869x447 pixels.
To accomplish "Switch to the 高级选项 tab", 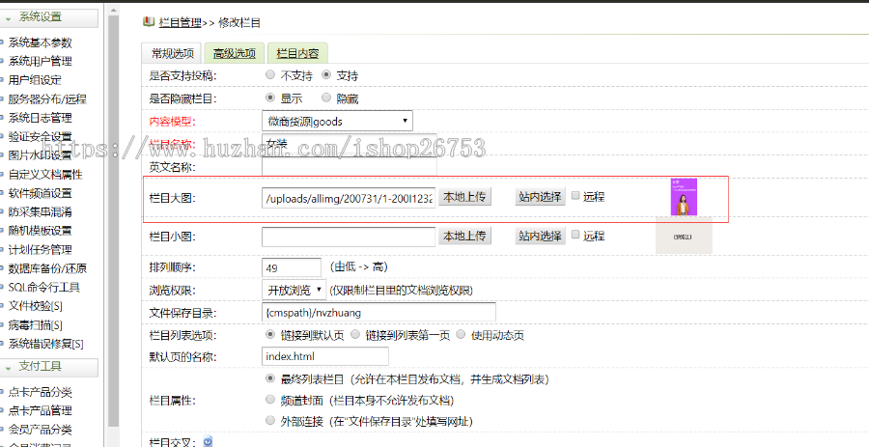I will (235, 53).
